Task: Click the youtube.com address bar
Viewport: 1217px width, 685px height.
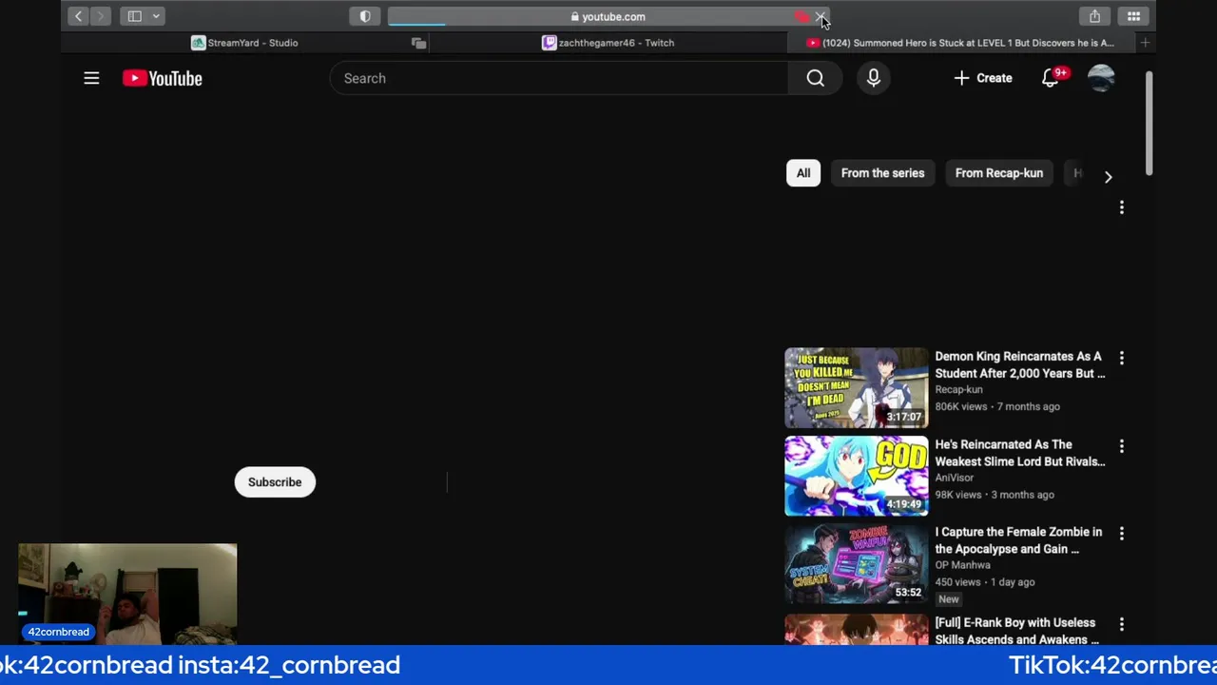Action: pyautogui.click(x=608, y=16)
